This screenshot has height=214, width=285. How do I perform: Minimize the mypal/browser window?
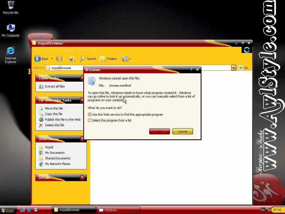click(x=236, y=43)
